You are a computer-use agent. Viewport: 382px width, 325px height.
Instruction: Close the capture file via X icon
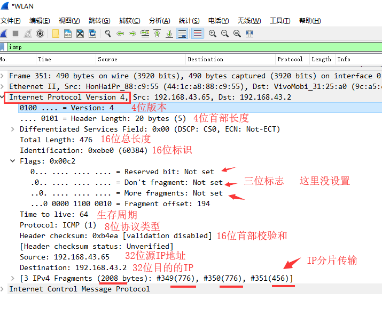point(80,34)
